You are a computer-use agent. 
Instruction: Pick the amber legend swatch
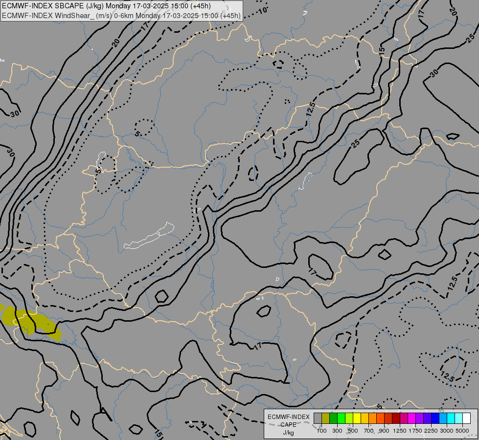[365, 418]
